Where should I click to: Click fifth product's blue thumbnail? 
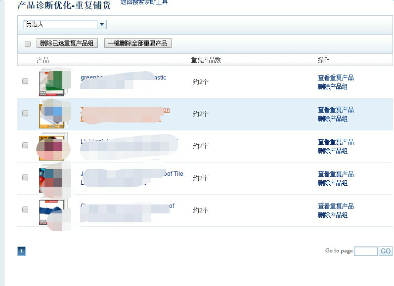(x=51, y=211)
